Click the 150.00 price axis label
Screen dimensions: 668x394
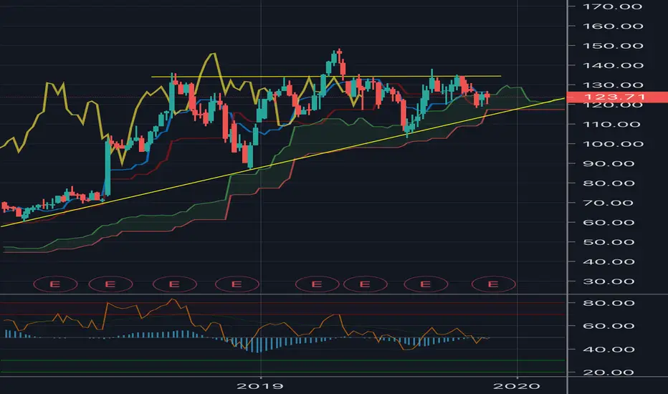tap(612, 46)
